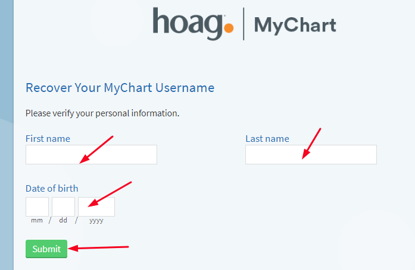Click the Last name label

[x=267, y=139]
